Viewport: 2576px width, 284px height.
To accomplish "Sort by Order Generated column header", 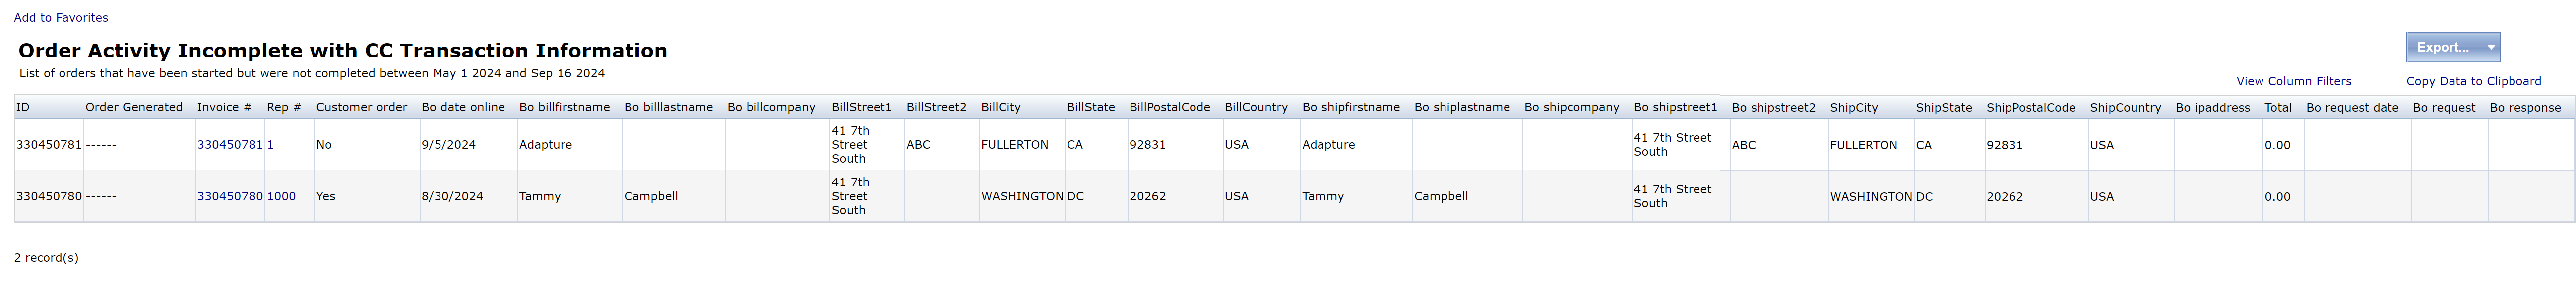I will 134,107.
